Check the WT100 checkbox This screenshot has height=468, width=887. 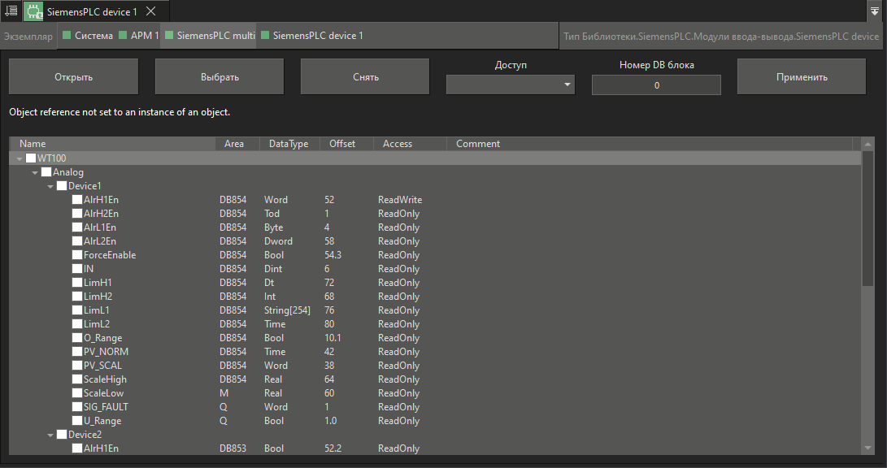point(31,158)
